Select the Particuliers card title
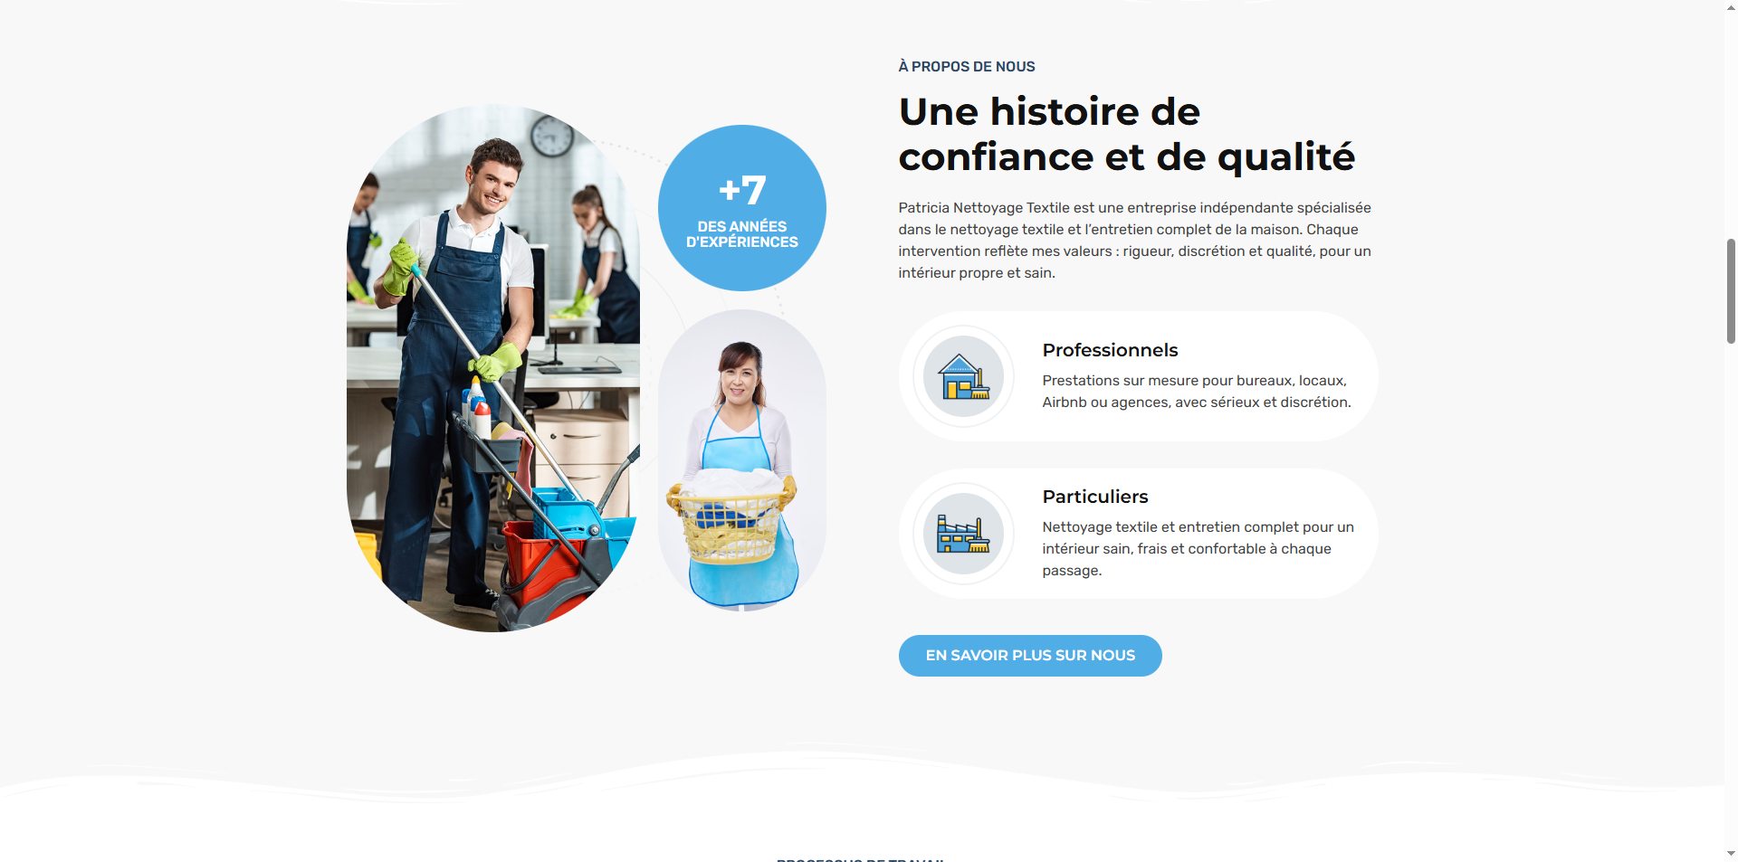 (1094, 497)
